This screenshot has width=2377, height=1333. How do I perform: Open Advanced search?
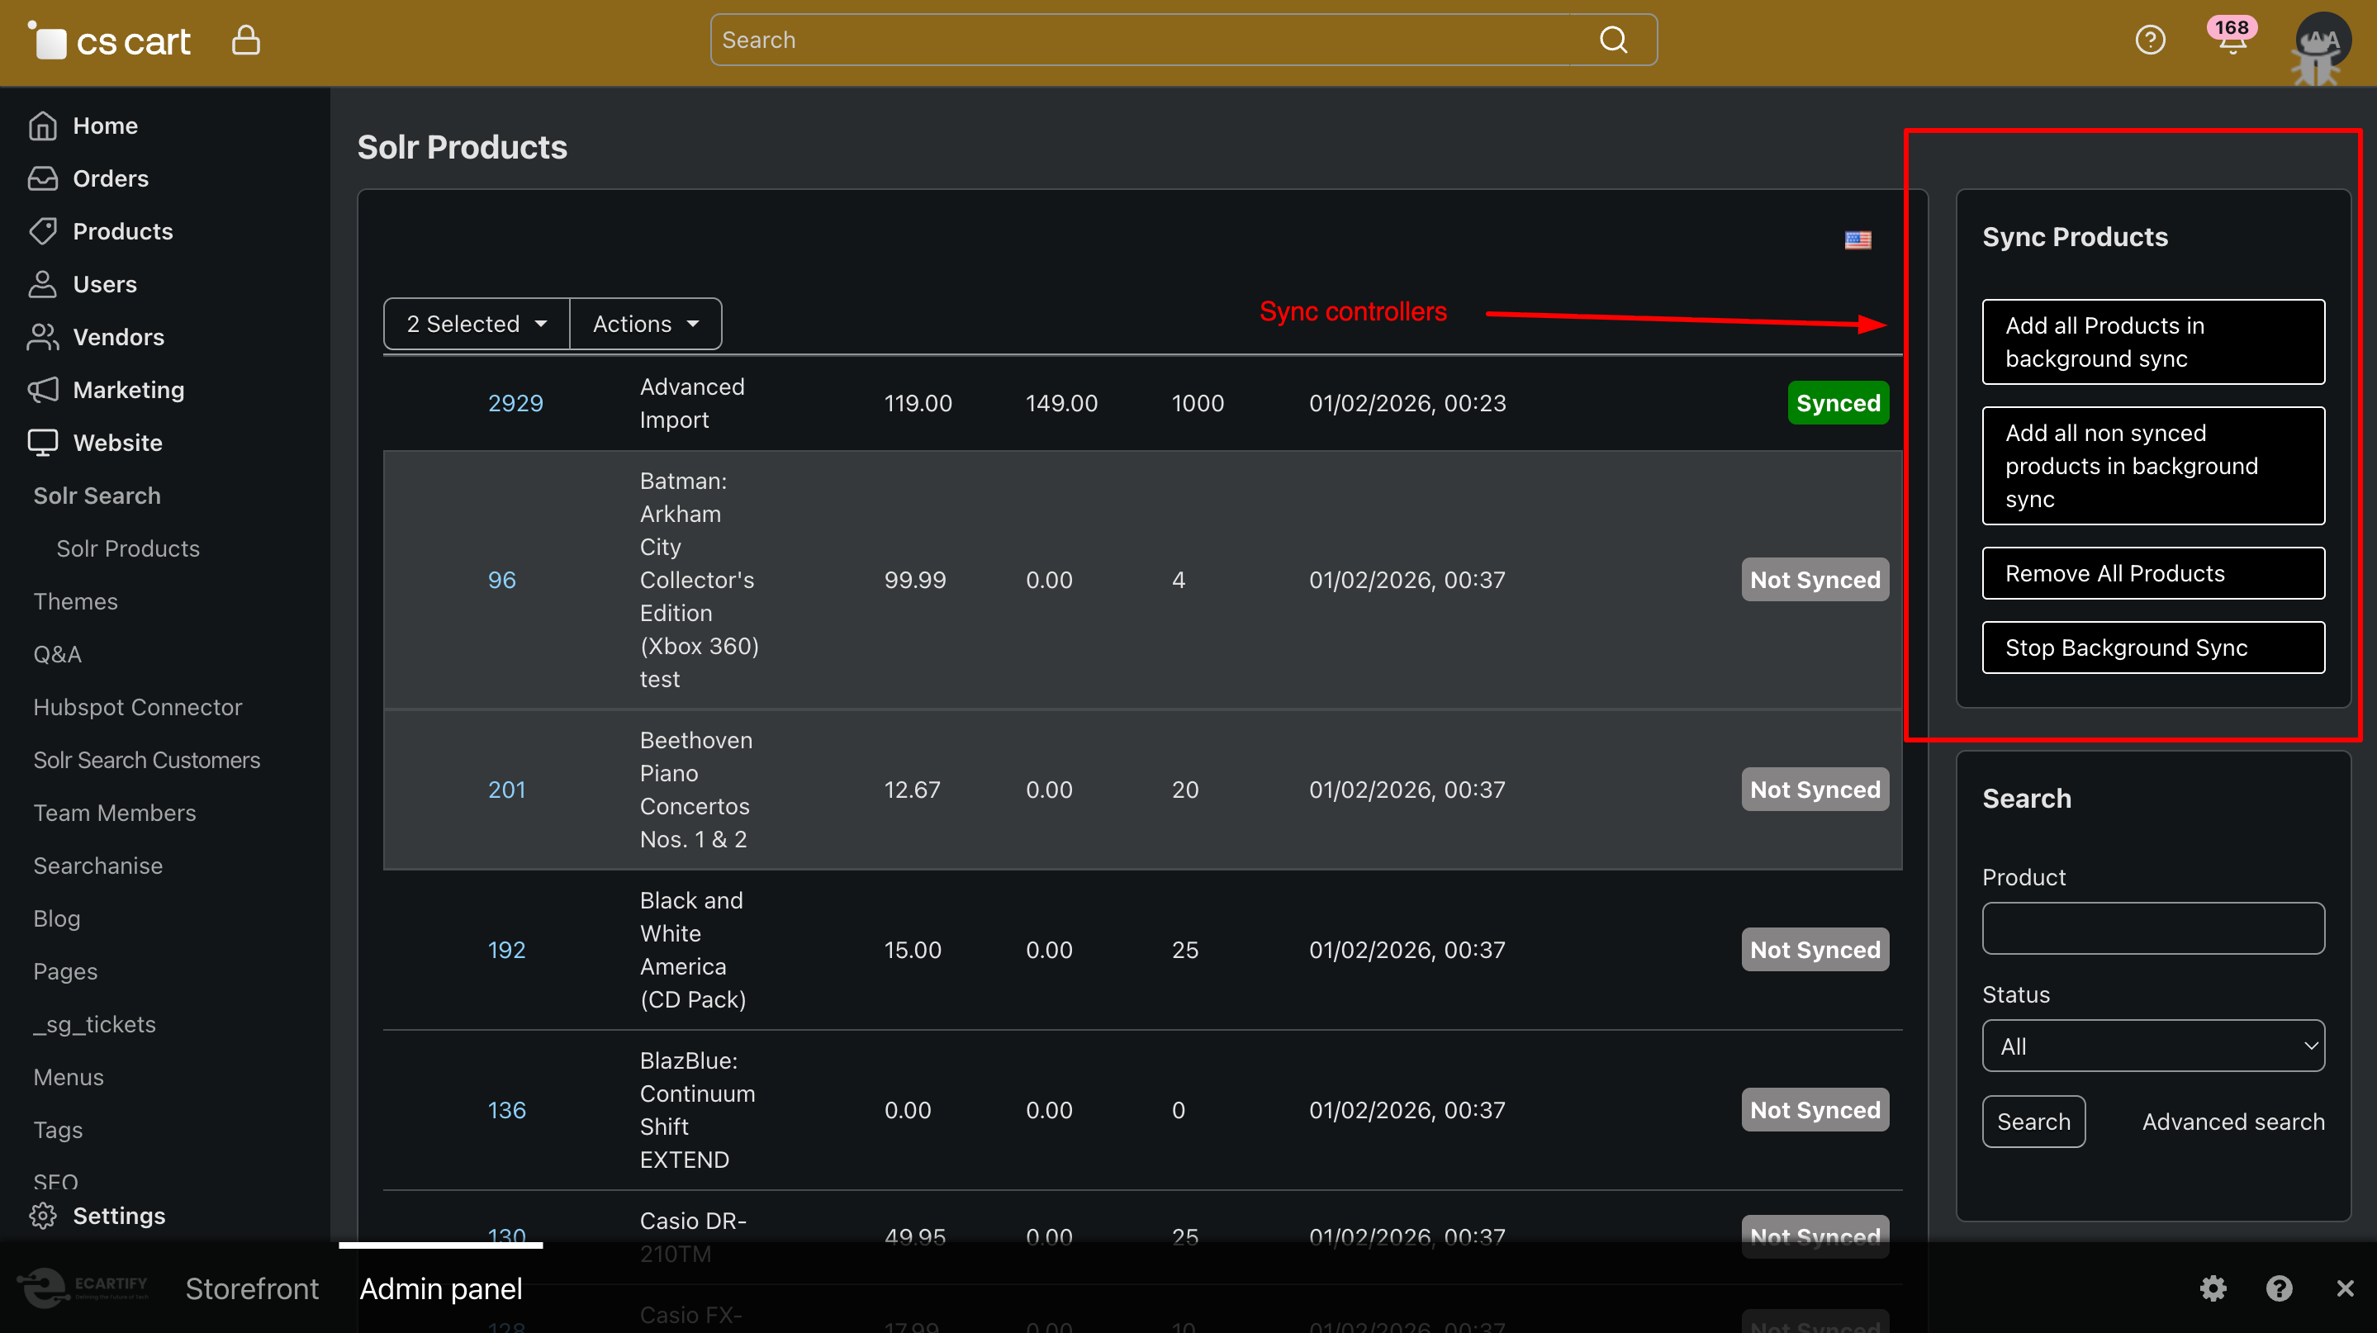click(2233, 1121)
